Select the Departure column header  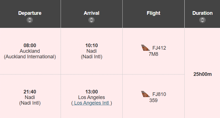[x=30, y=13]
